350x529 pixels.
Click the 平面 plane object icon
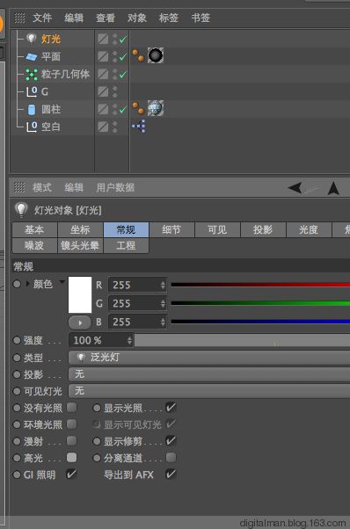(32, 56)
